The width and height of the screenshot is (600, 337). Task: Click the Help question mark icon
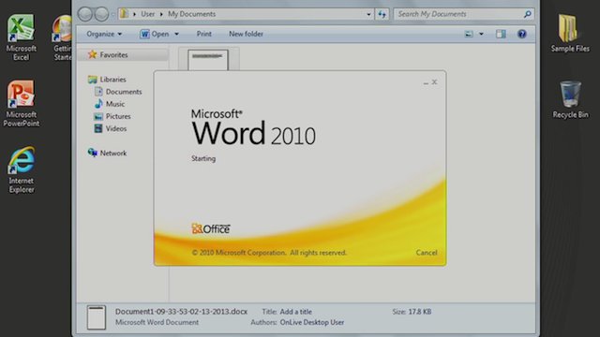click(521, 34)
